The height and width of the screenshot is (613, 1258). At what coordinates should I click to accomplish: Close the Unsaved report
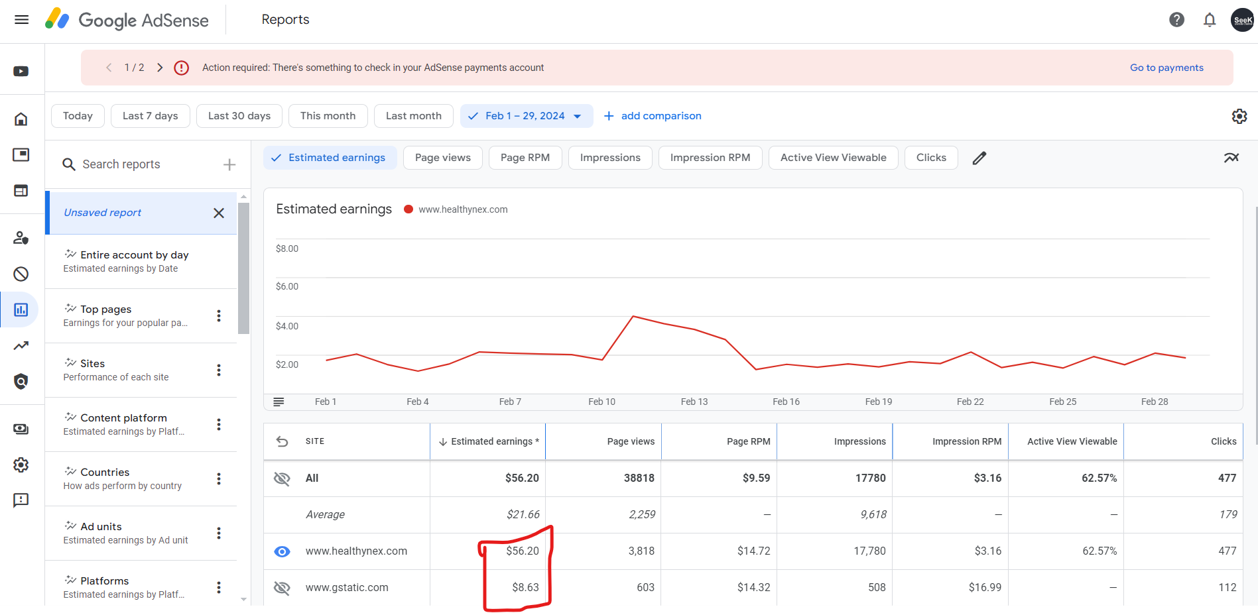(x=219, y=213)
